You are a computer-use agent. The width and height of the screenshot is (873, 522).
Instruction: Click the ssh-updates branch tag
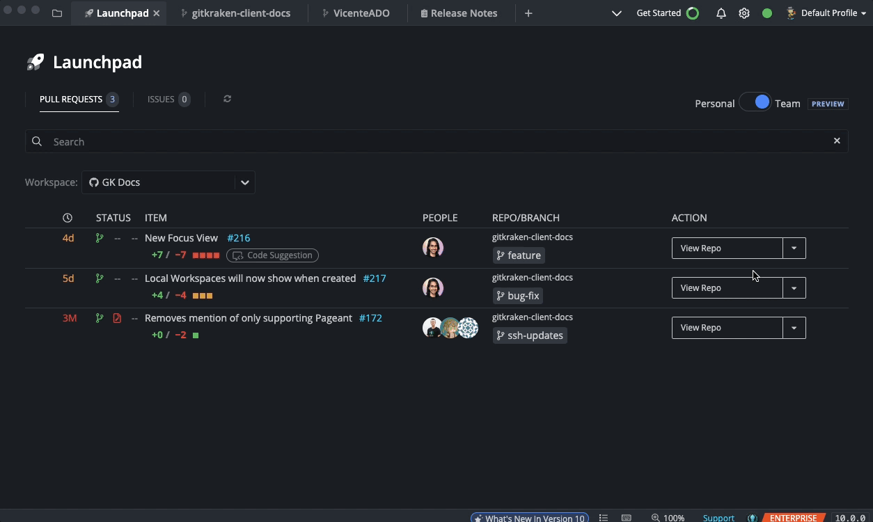[x=530, y=335]
